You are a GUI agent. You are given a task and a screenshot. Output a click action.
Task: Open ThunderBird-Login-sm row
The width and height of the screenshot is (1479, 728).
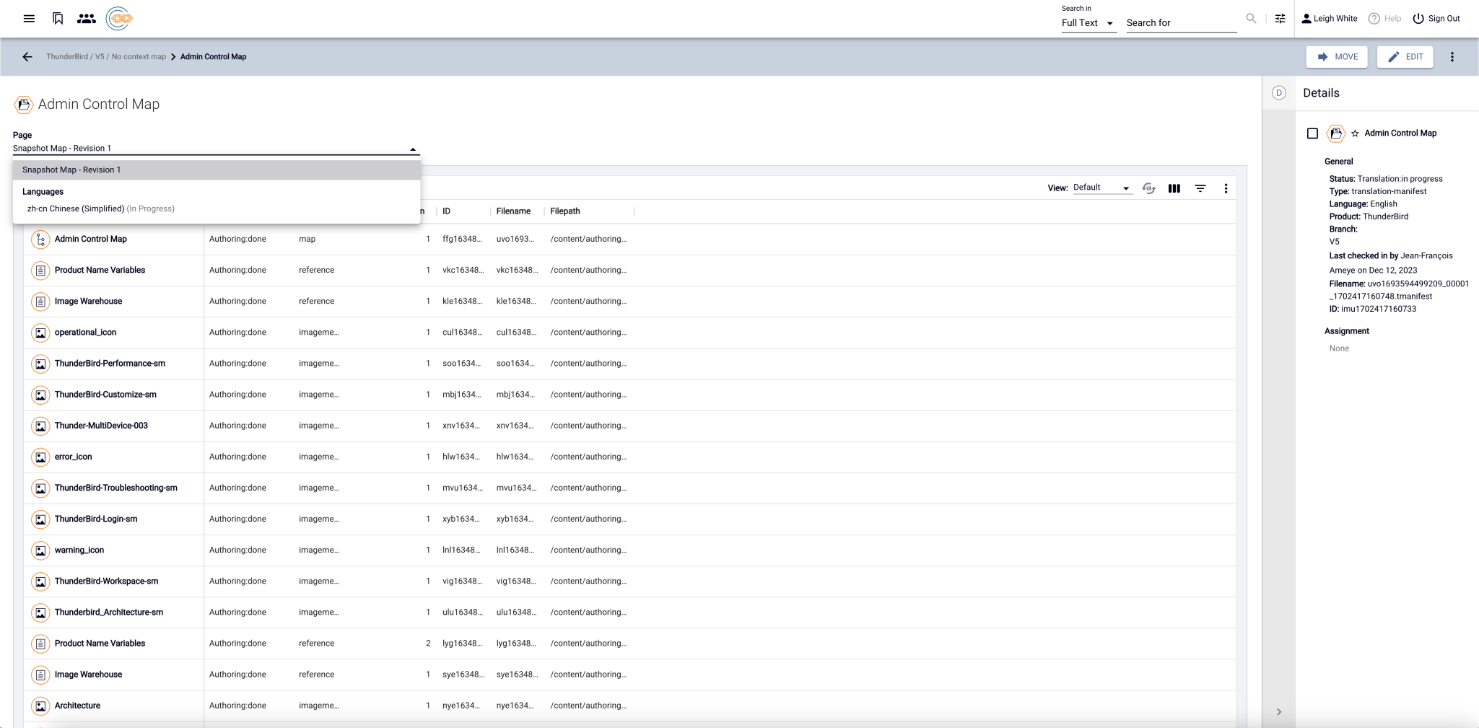pyautogui.click(x=96, y=519)
